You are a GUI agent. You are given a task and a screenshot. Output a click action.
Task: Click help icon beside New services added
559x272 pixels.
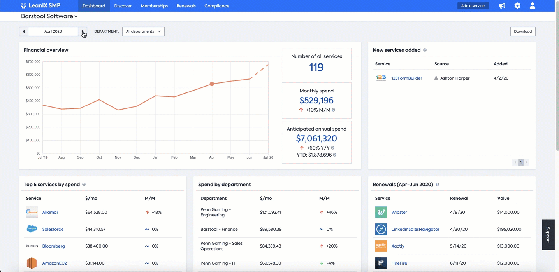(x=425, y=50)
